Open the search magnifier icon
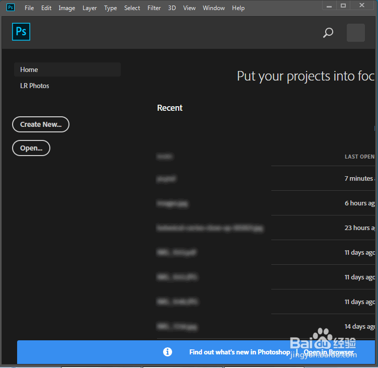378x368 pixels. click(x=328, y=33)
